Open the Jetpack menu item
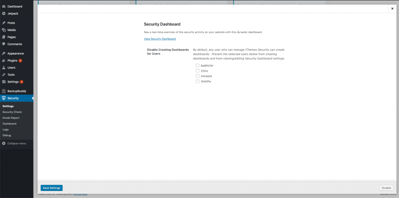The width and height of the screenshot is (399, 198). tap(16, 14)
